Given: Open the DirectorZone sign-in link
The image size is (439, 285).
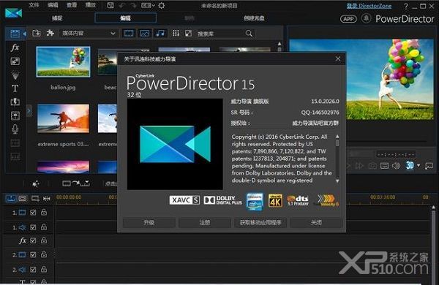Looking at the screenshot, I should click(x=369, y=6).
